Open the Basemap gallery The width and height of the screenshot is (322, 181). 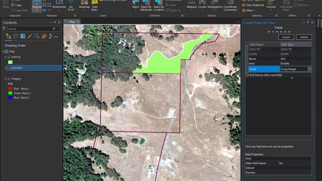pos(85,6)
